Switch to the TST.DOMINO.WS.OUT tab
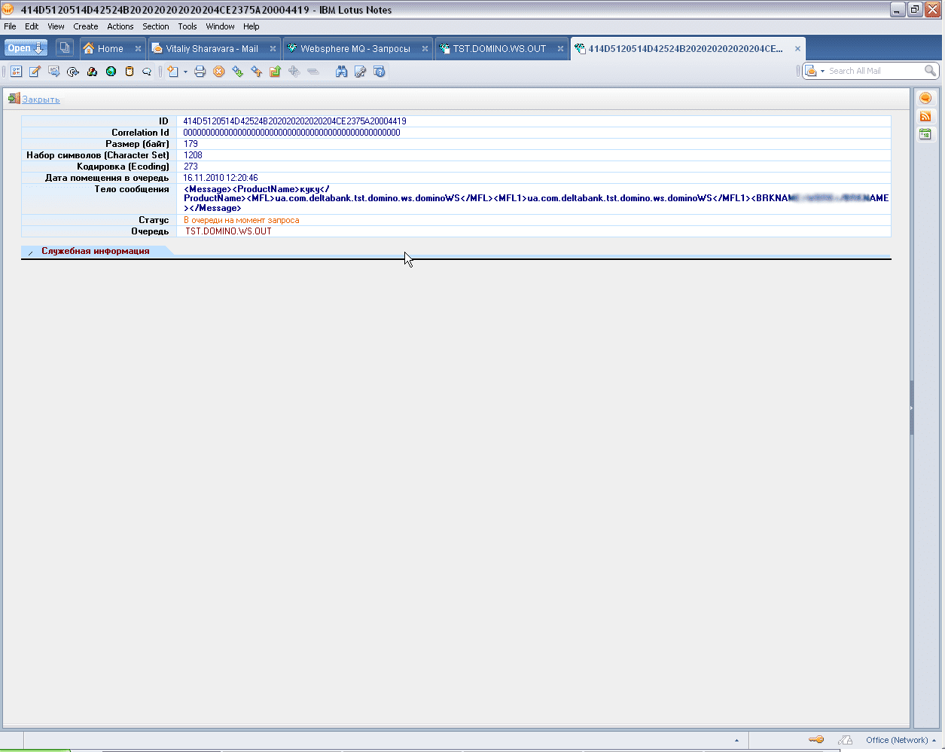The height and width of the screenshot is (752, 945). coord(498,49)
